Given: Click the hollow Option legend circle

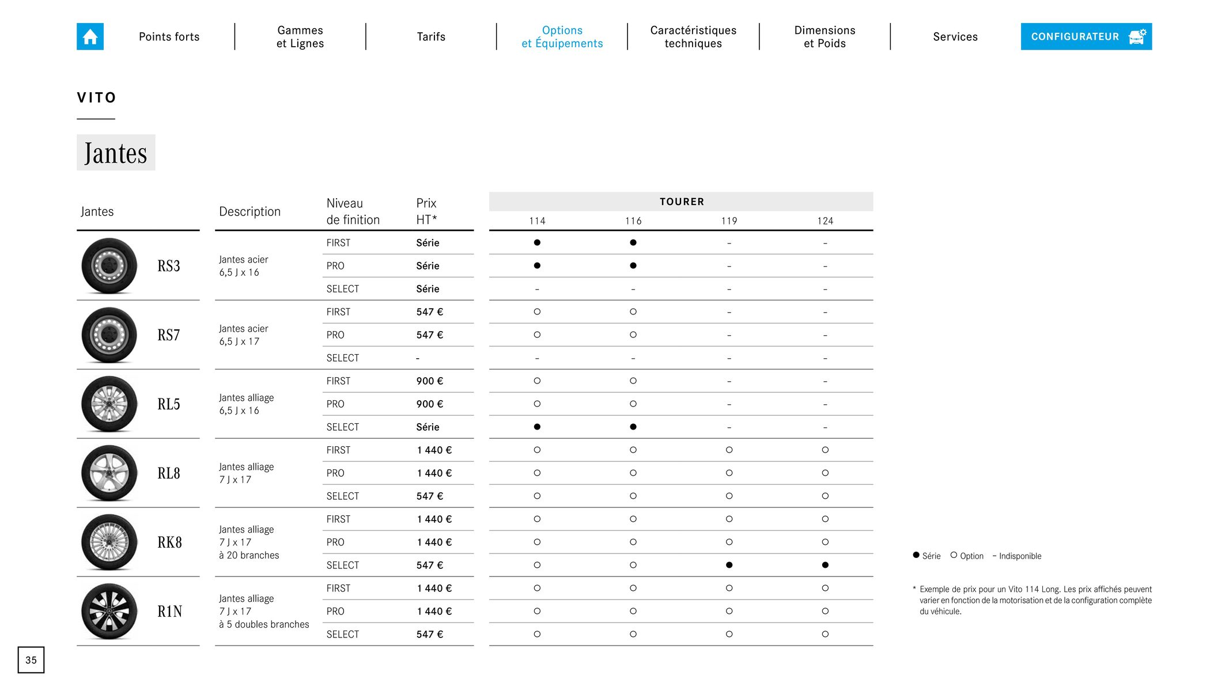Looking at the screenshot, I should 954,555.
